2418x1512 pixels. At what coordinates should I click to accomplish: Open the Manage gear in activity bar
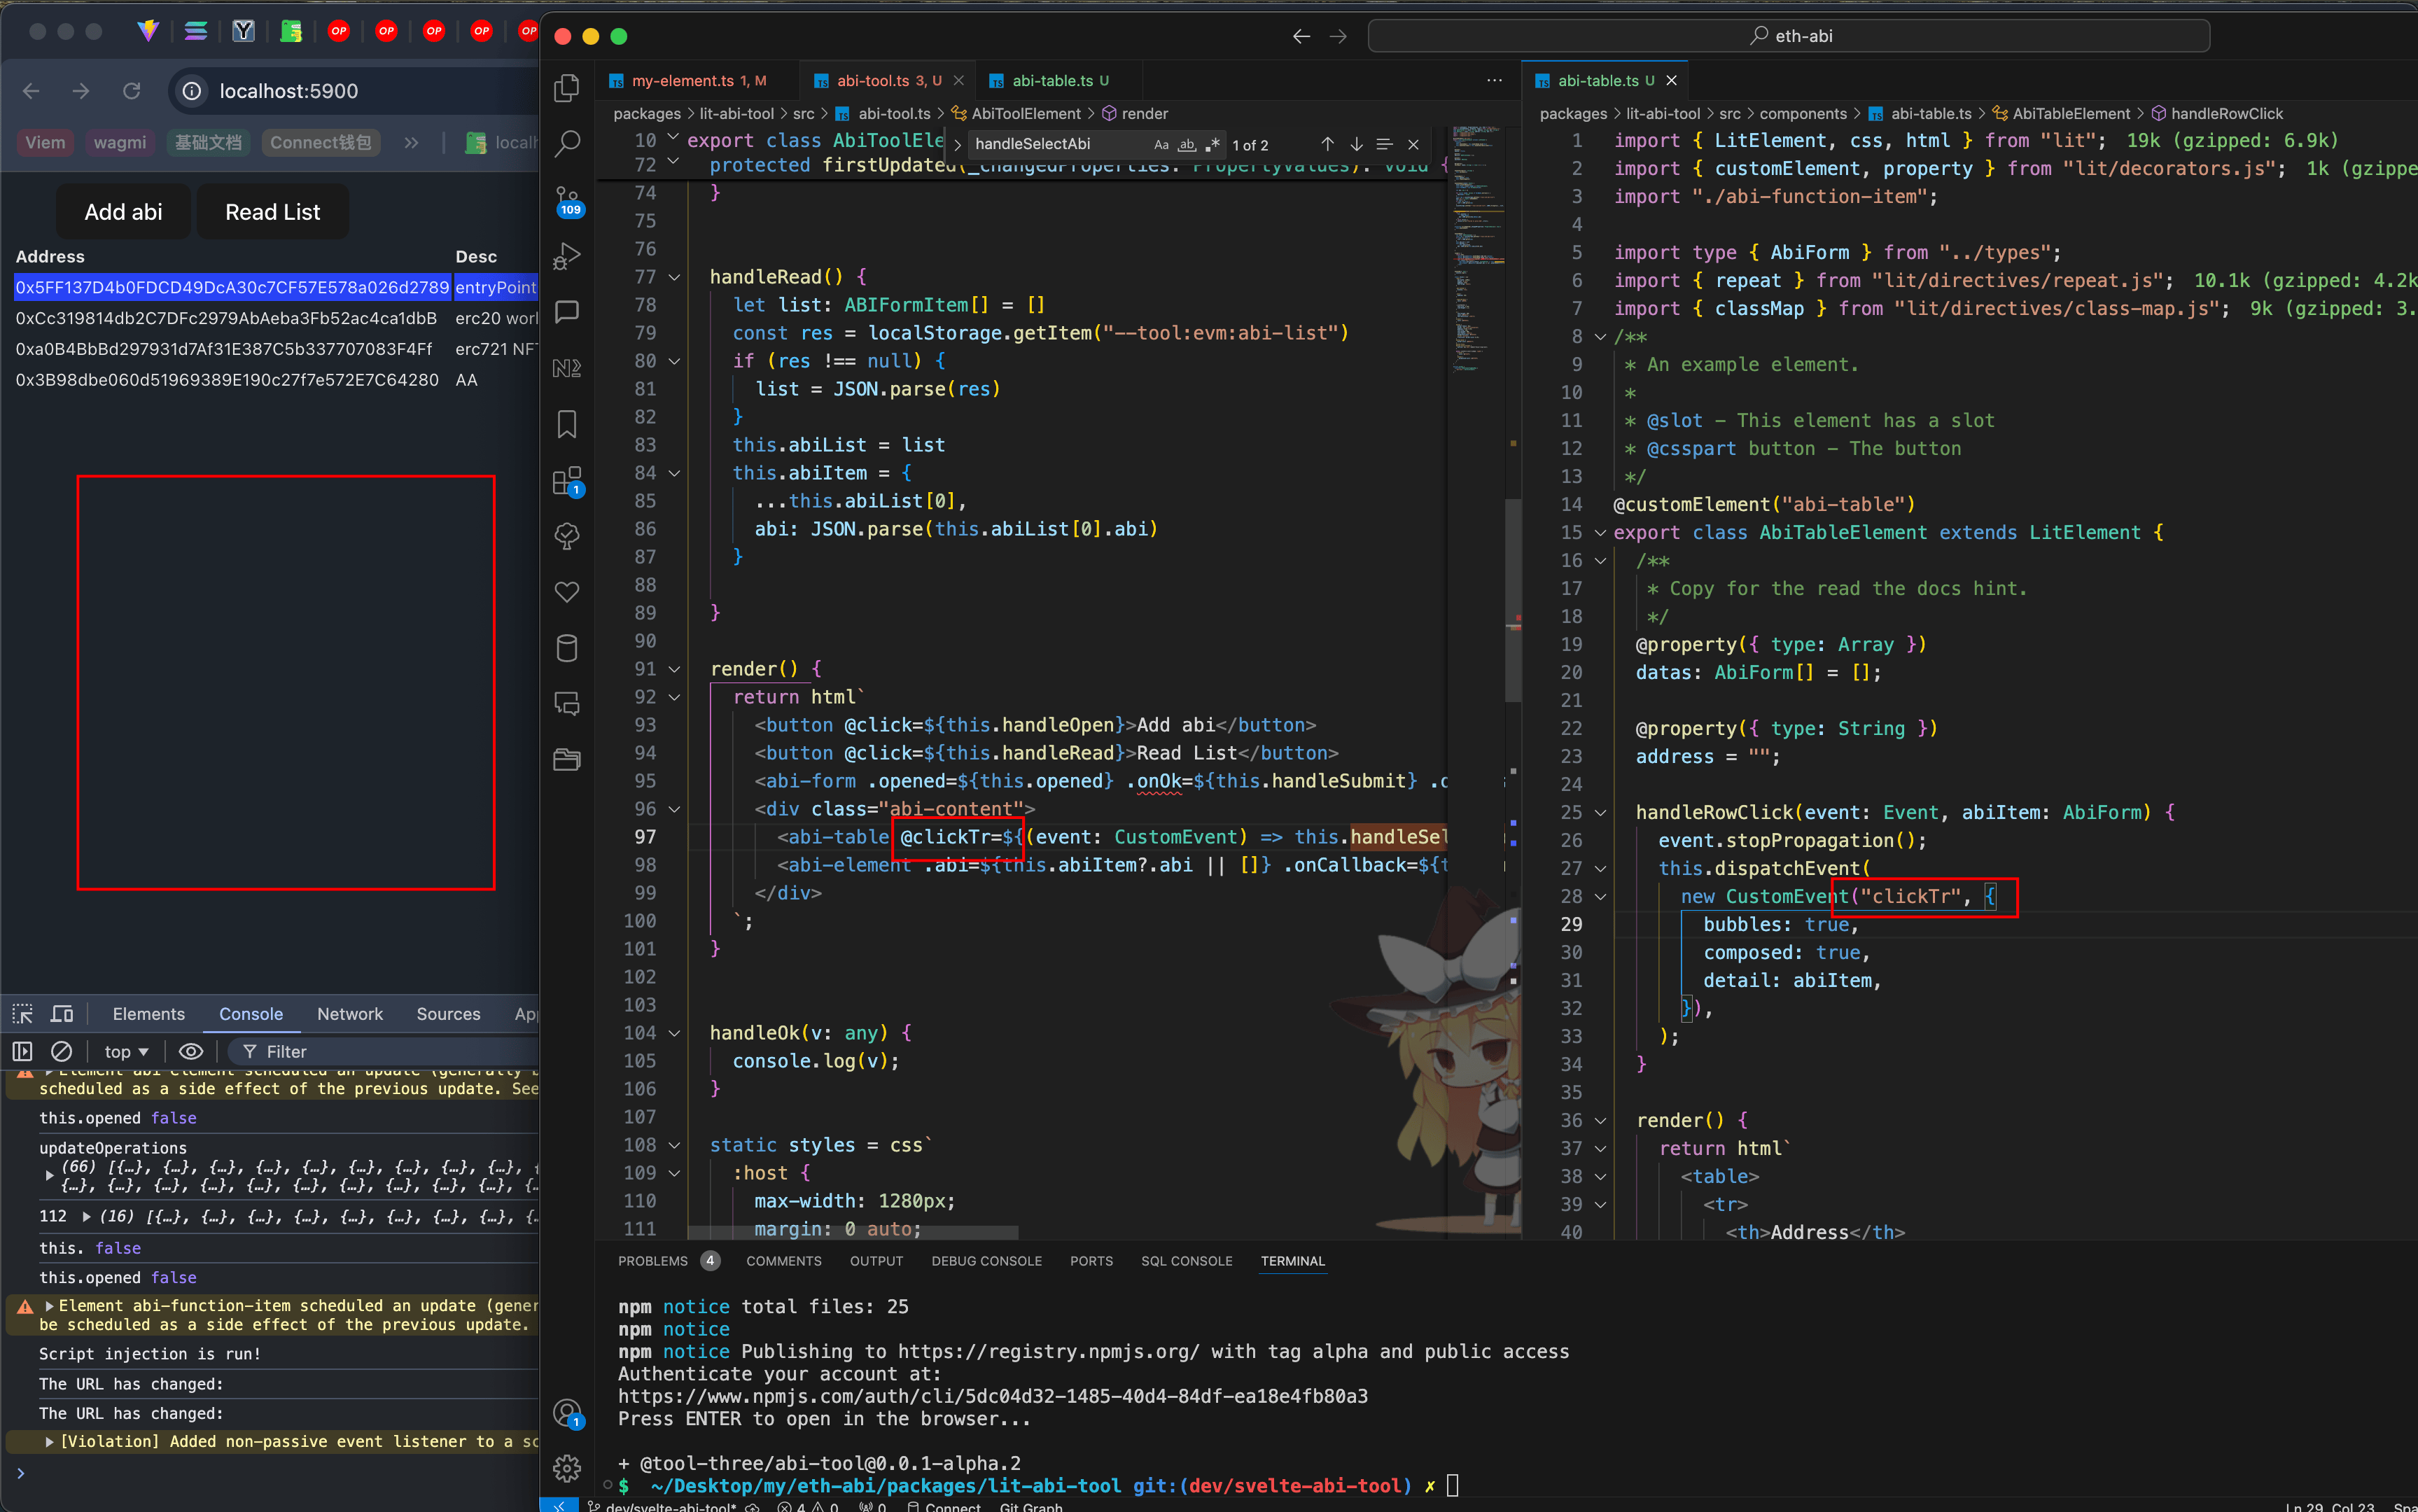pyautogui.click(x=567, y=1467)
